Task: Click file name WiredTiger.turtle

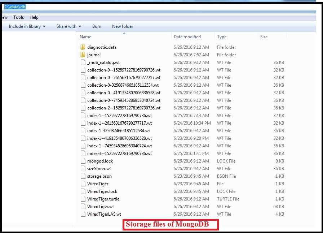Action: point(103,199)
